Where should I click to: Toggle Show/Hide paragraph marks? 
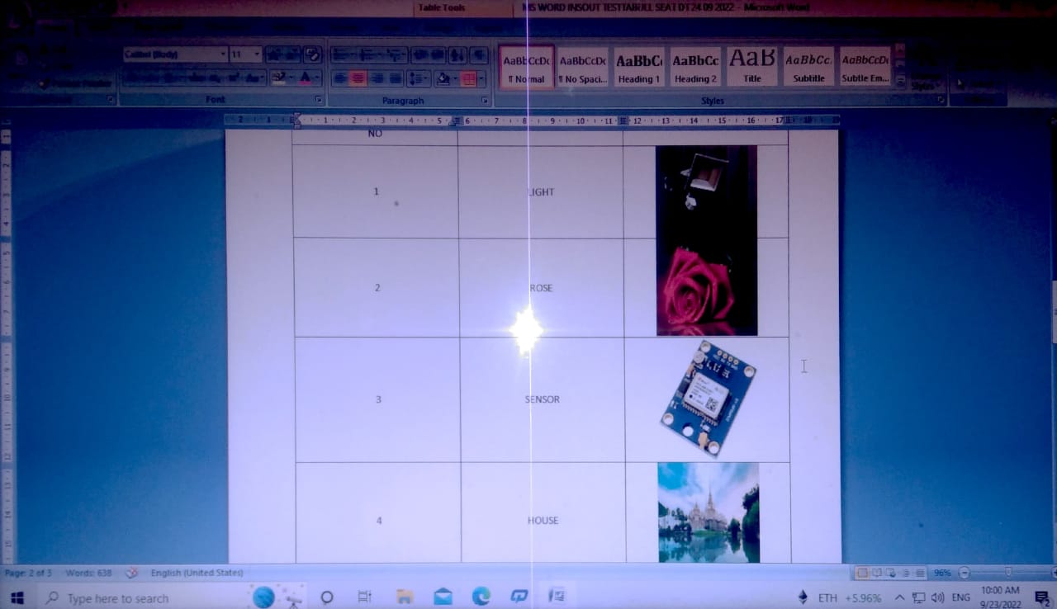point(479,55)
